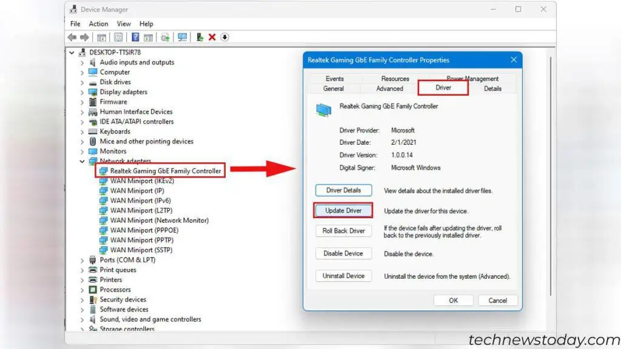The image size is (621, 349).
Task: Switch to the Details tab
Action: 492,88
